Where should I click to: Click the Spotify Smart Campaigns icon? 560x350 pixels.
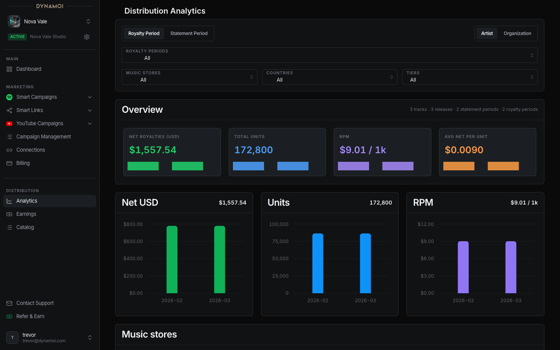click(9, 97)
